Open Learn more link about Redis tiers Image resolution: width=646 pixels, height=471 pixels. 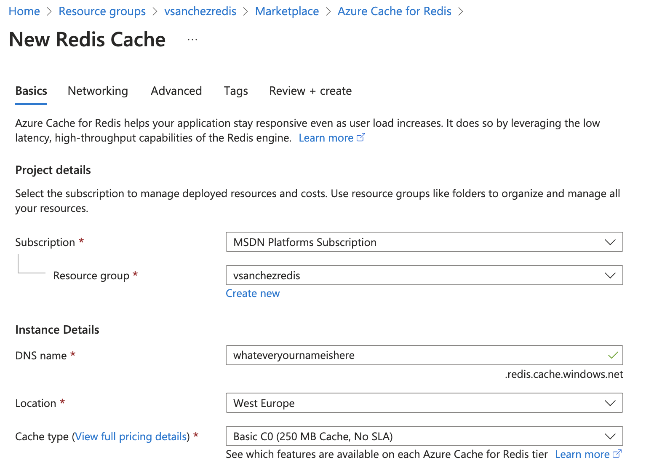click(582, 454)
